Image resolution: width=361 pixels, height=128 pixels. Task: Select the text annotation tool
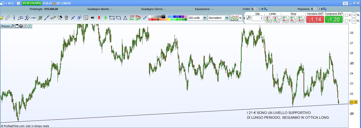(86, 18)
